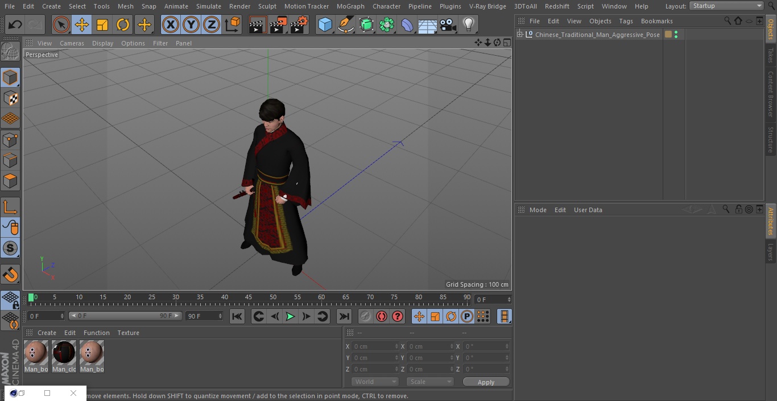Open the Objects panel Tags menu

[626, 21]
